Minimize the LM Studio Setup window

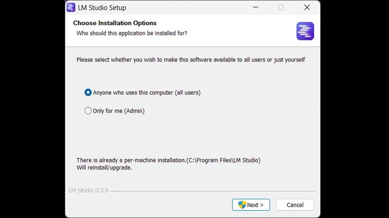point(255,8)
